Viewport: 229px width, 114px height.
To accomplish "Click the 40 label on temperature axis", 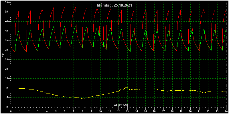I will [x=6, y=31].
